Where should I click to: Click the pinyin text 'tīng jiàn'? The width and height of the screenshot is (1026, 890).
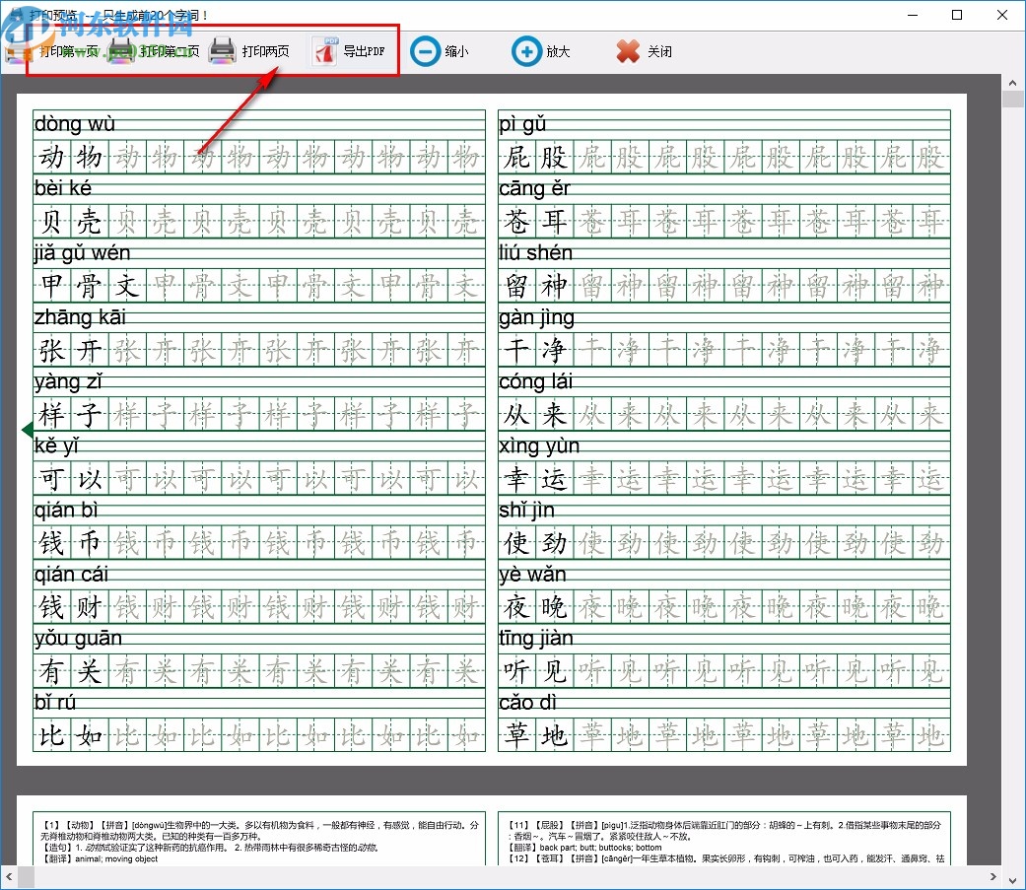point(535,638)
